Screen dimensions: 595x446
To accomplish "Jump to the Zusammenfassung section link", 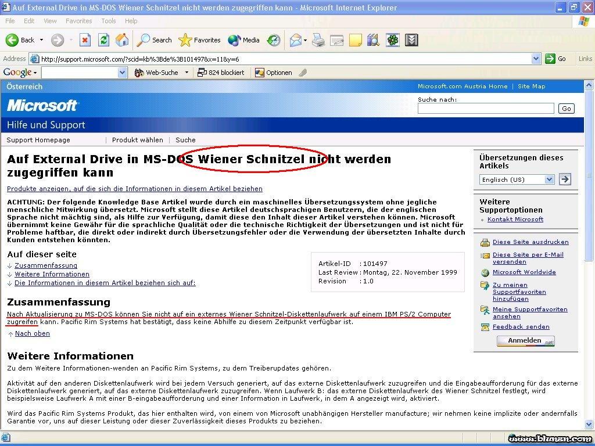I will (46, 265).
